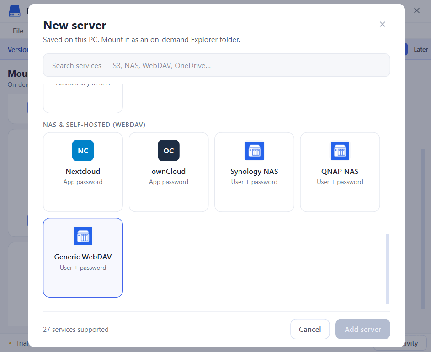The image size is (431, 352).
Task: Click the Synology NAS drive icon
Action: pos(254,151)
